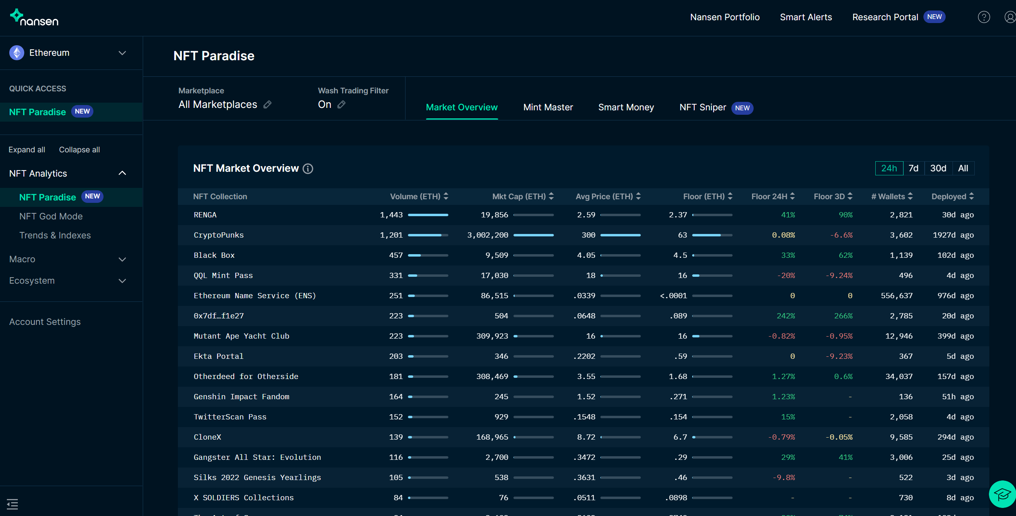Open Silks 2022 Genesis Yearlings collection
Screen dimensions: 1016x516
(257, 478)
